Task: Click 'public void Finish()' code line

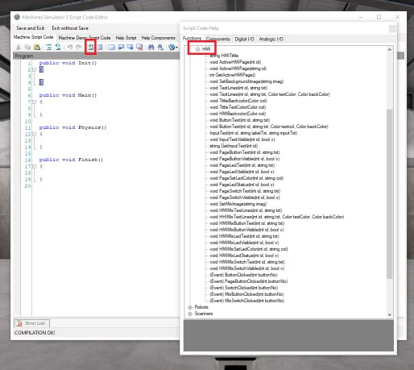Action: point(71,160)
